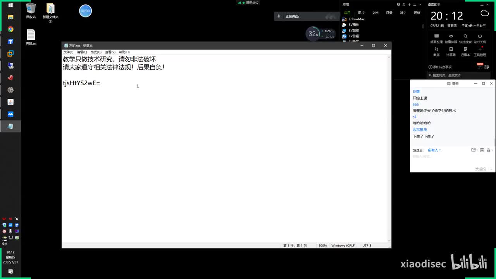Open the 记事本 notepad tool
The image size is (496, 279).
[x=465, y=52]
